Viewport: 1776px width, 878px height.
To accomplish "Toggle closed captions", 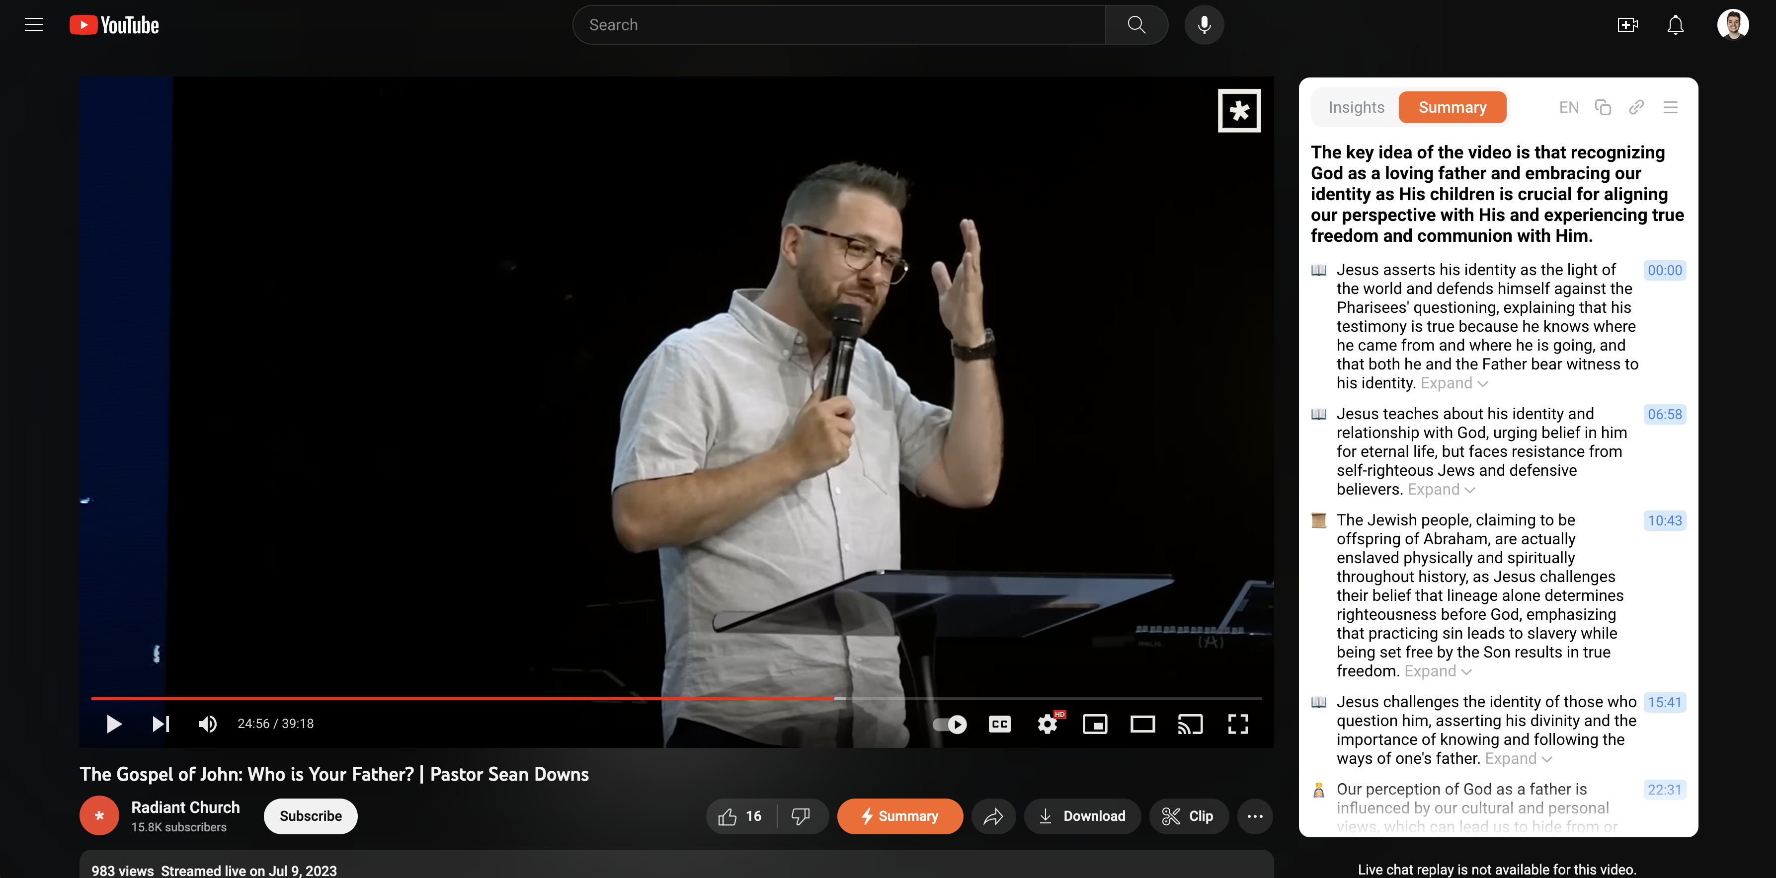I will [999, 724].
